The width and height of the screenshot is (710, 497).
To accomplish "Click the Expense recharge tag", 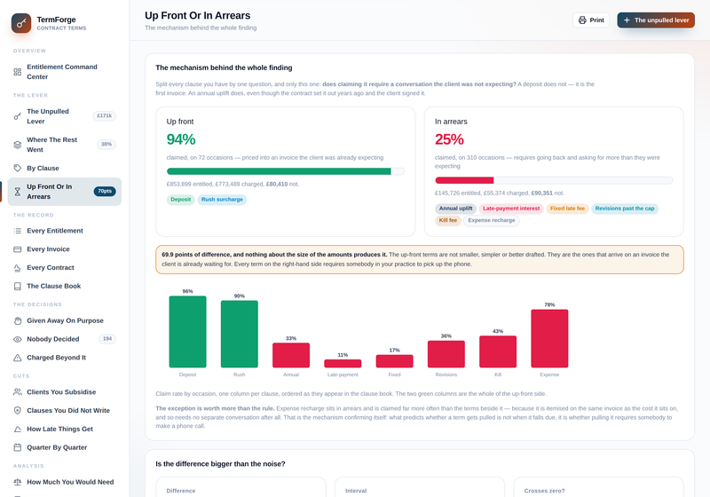I will coord(492,220).
